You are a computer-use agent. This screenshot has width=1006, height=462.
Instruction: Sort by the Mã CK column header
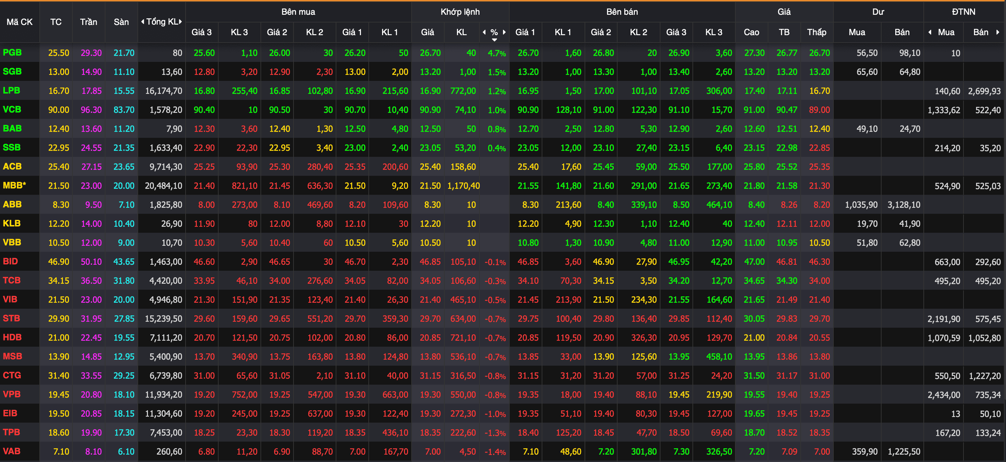click(20, 22)
